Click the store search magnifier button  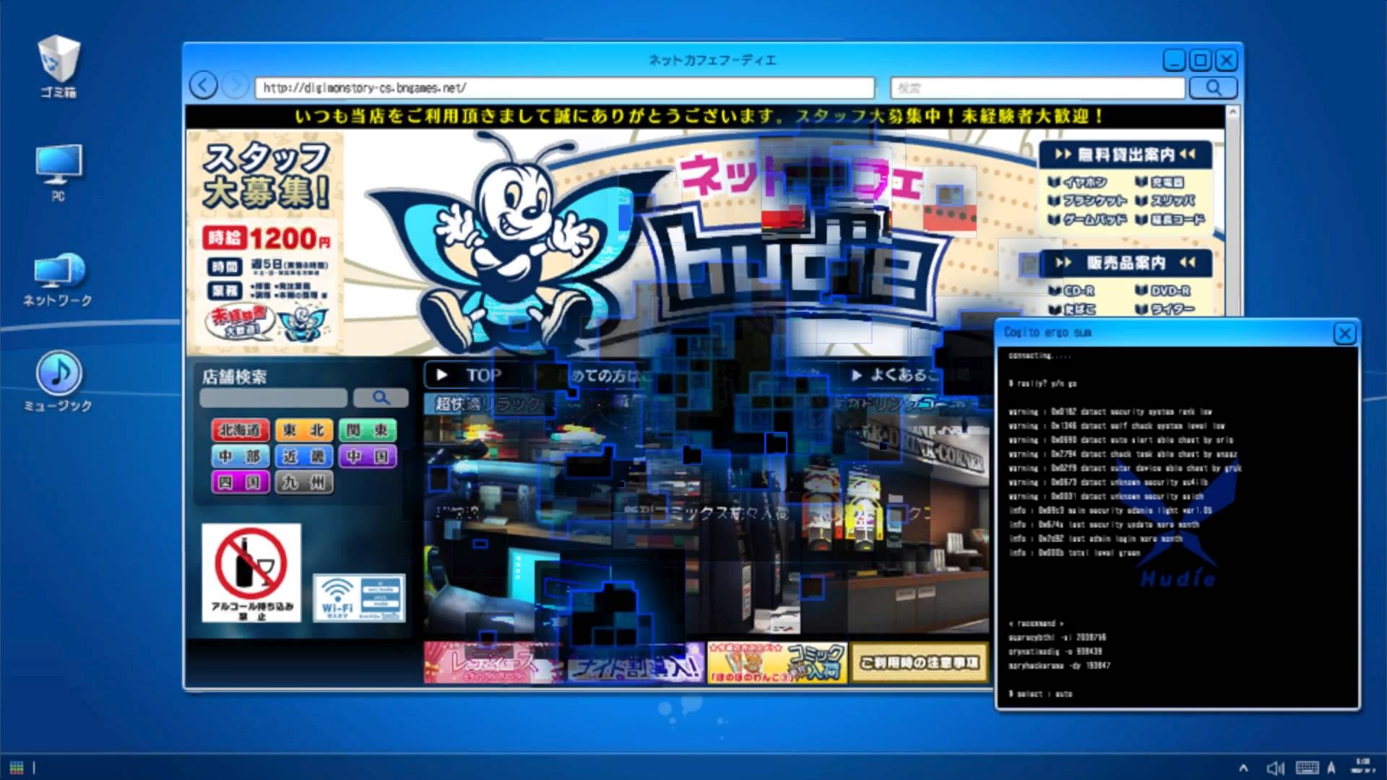381,398
